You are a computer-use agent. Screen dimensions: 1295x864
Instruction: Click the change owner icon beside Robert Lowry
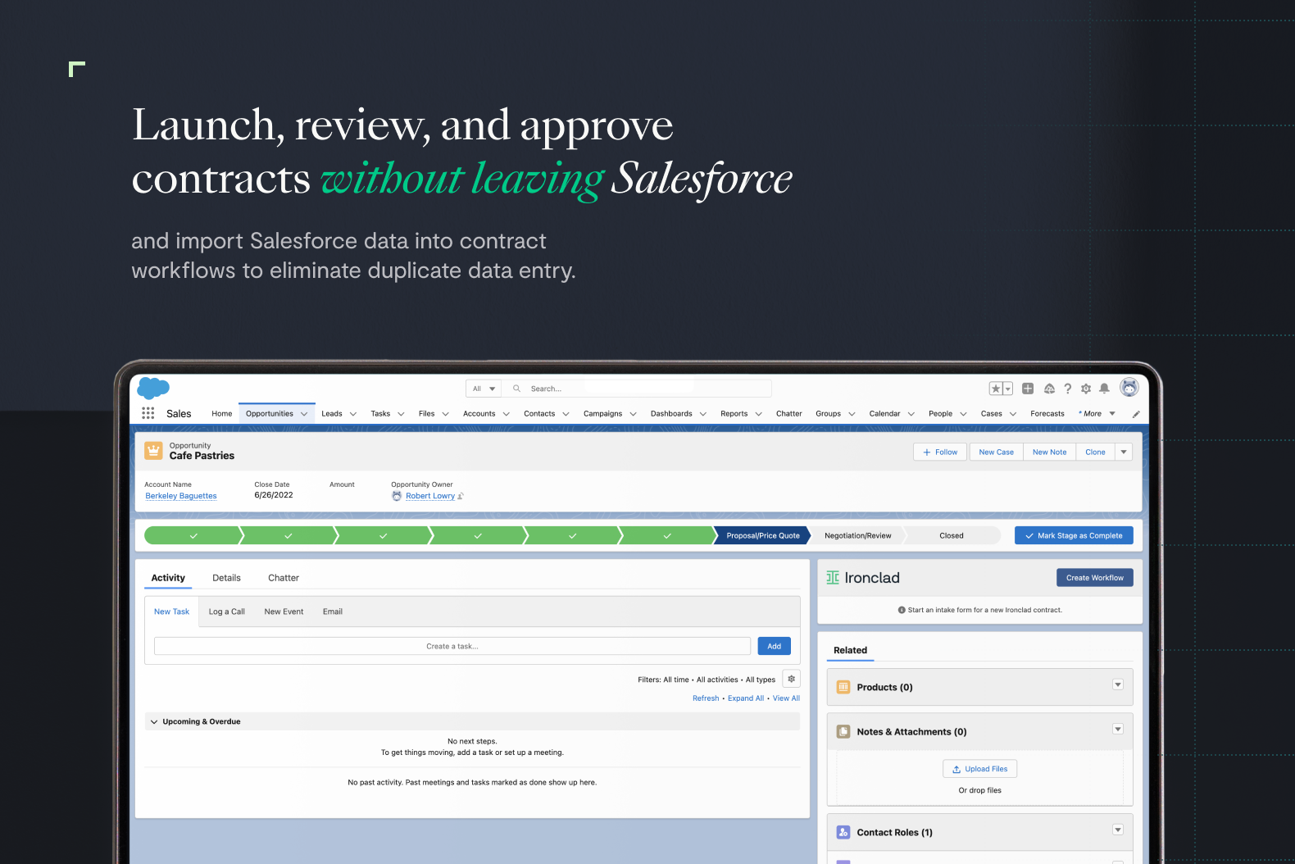point(461,496)
